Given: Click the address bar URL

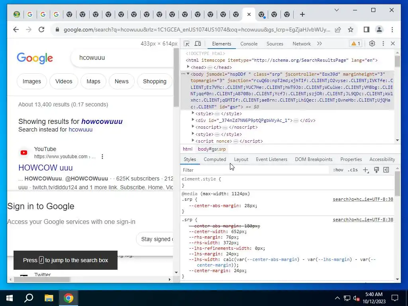Looking at the screenshot, I should pyautogui.click(x=197, y=29).
